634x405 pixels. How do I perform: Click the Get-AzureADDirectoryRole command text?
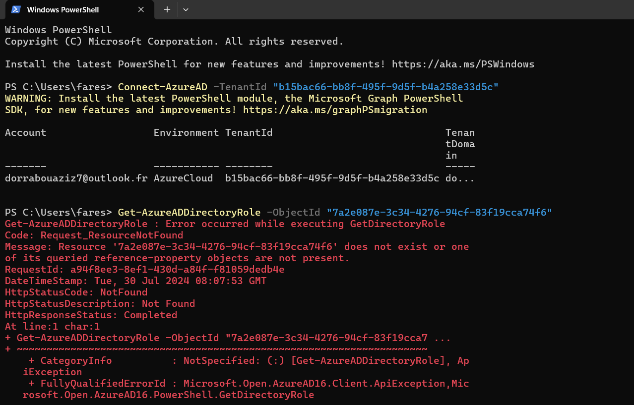189,212
